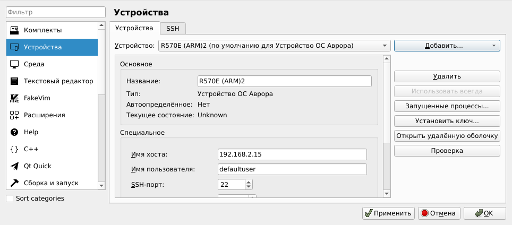The height and width of the screenshot is (225, 512).
Task: Click the FakeVim icon in sidebar
Action: [x=14, y=98]
